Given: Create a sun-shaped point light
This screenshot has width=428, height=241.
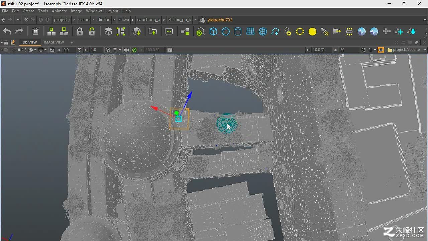Looking at the screenshot, I should point(300,31).
